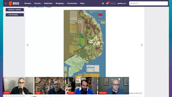Select the Kalino webcam feed
Screen dimensions: 172x97
[50, 86]
